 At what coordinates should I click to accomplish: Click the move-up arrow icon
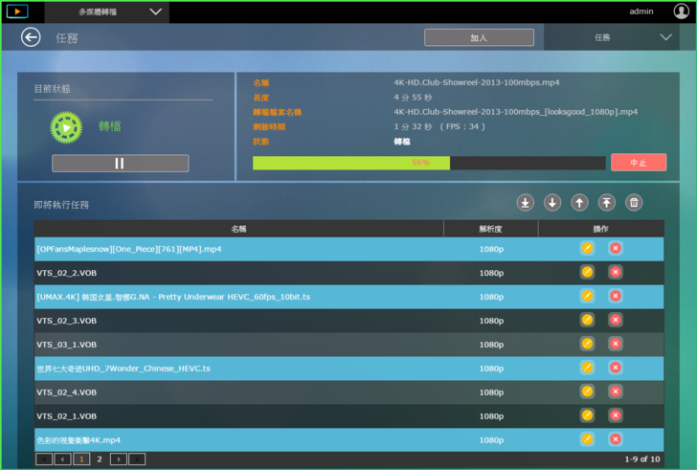point(579,202)
